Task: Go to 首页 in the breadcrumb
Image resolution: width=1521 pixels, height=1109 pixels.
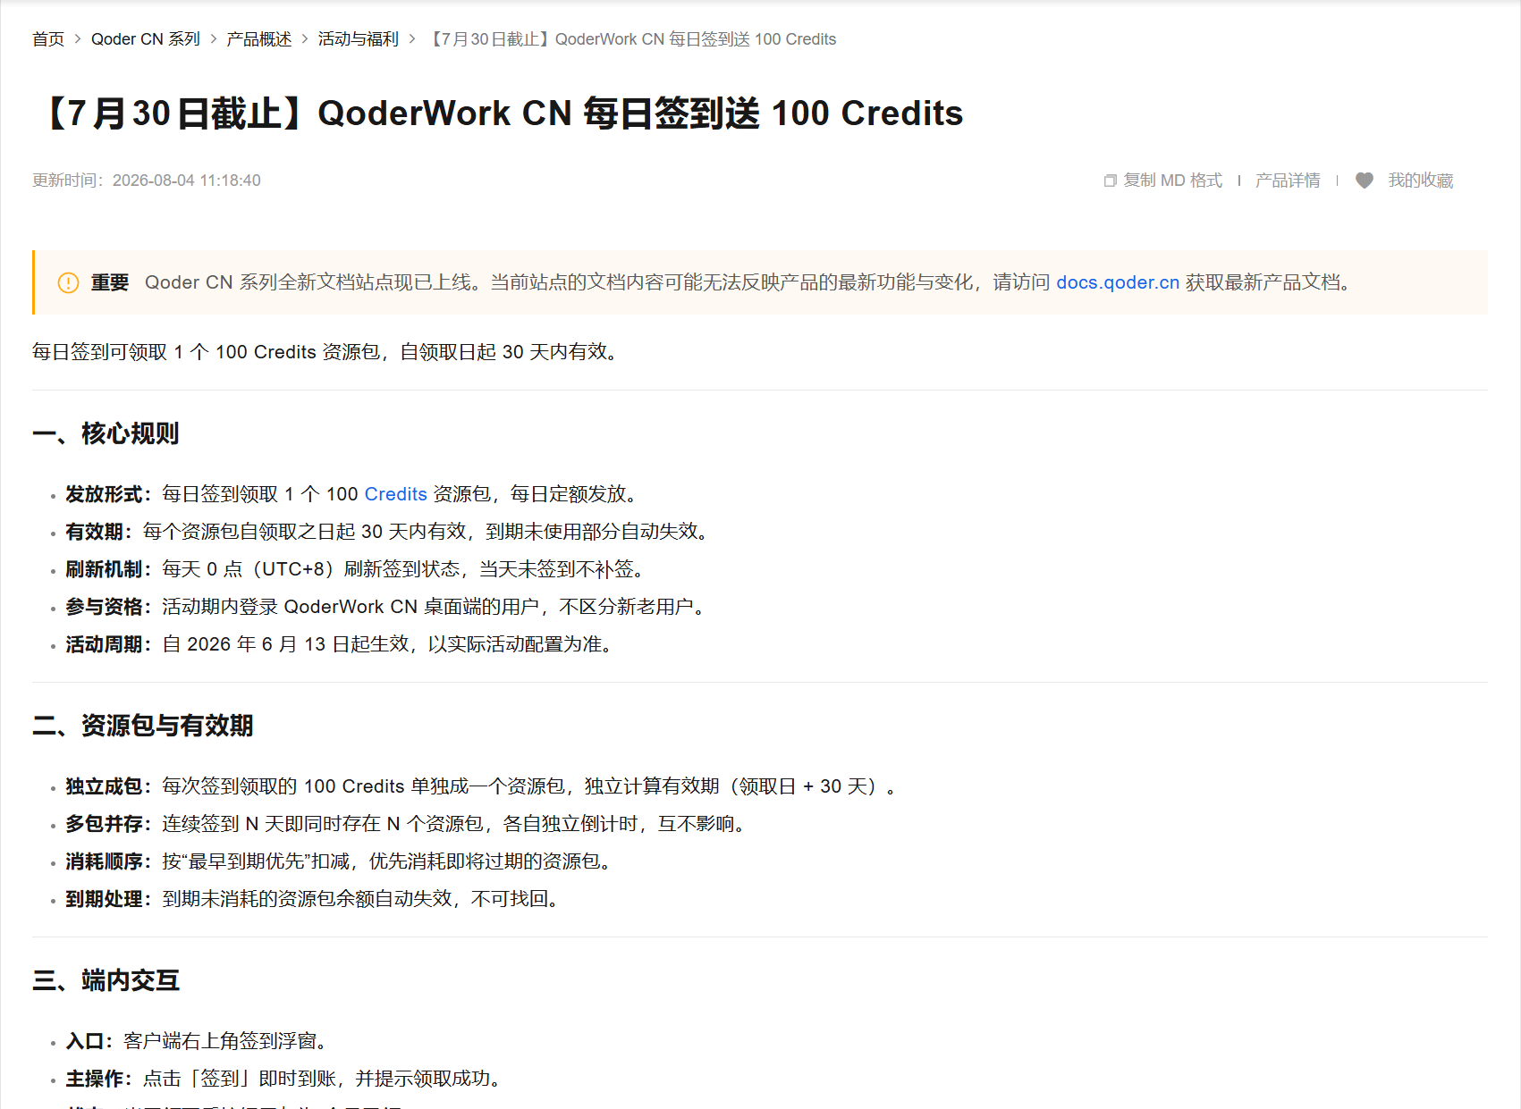Action: pos(48,39)
